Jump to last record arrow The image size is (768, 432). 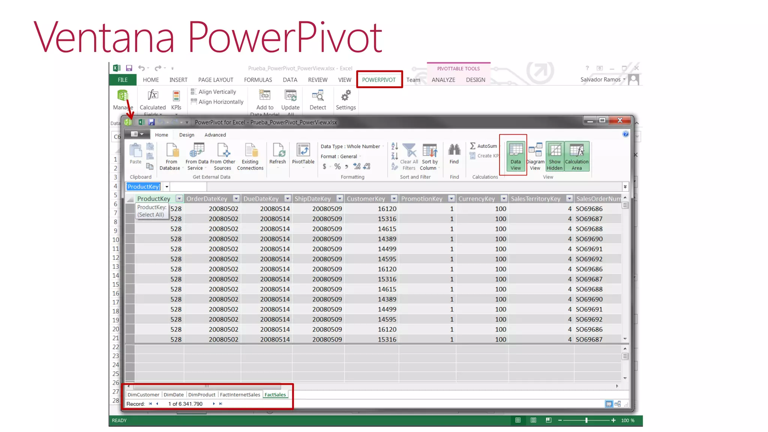[x=221, y=404]
